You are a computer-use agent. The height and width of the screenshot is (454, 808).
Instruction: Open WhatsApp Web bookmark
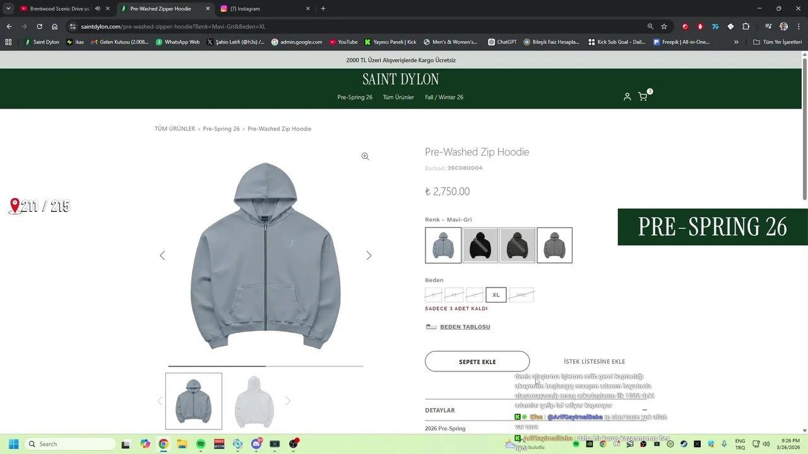coord(177,42)
